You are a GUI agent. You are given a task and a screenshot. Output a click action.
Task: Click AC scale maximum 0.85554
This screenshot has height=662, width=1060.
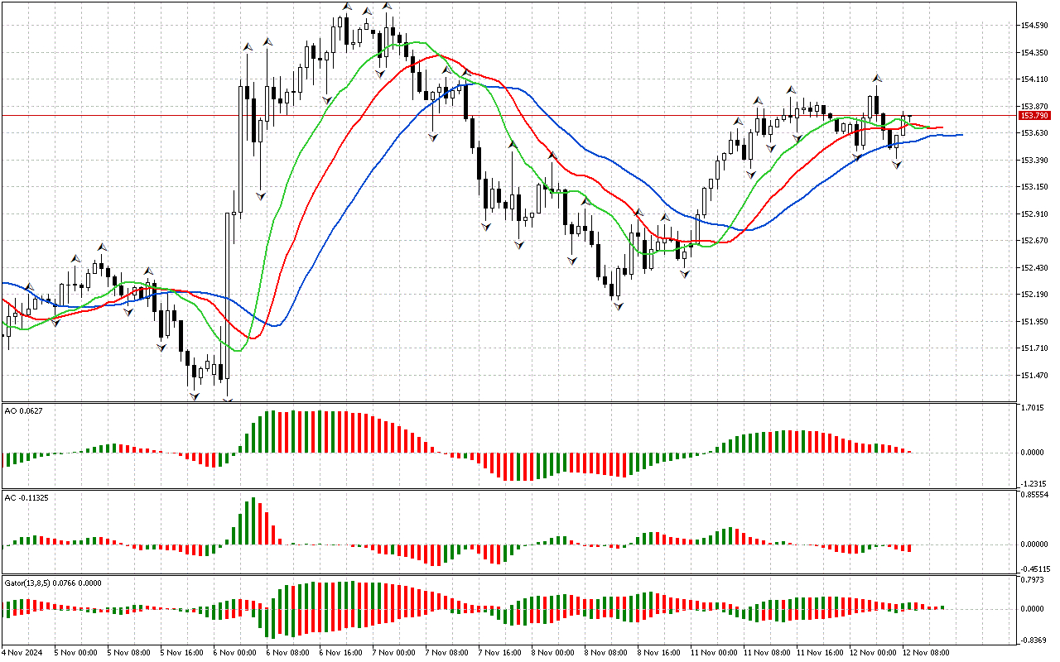click(1035, 495)
